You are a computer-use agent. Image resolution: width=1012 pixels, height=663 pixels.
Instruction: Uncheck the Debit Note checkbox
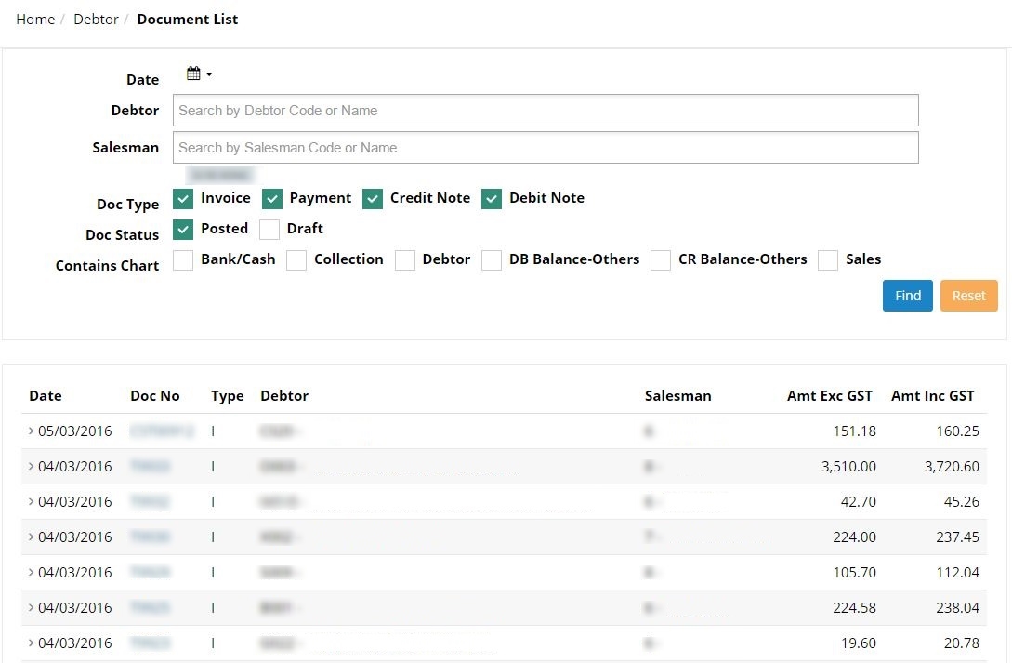tap(492, 199)
